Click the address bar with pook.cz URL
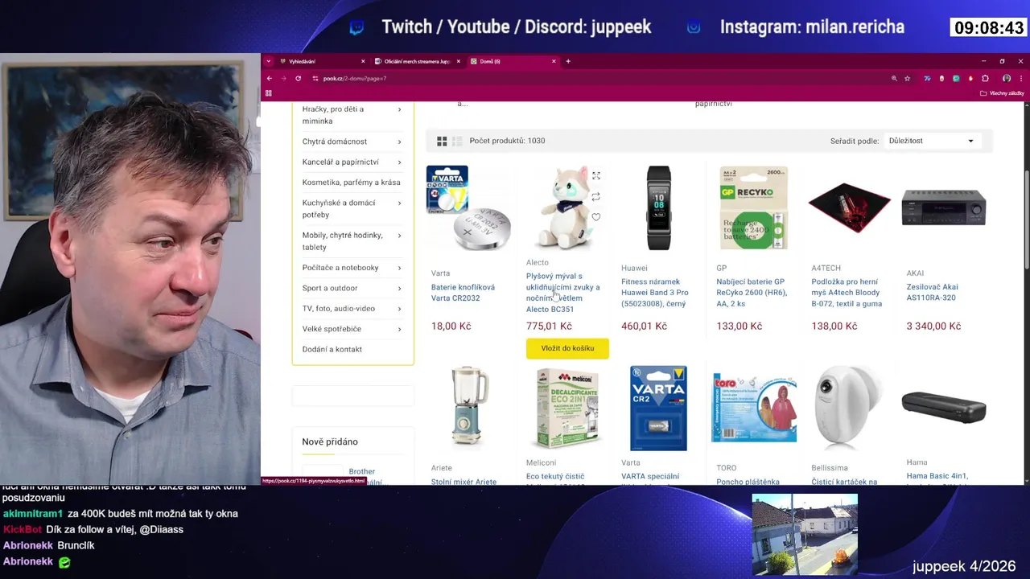The image size is (1030, 579). pos(604,78)
